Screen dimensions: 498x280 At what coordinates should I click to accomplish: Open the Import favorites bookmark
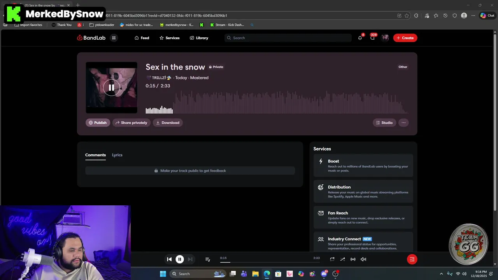28,25
